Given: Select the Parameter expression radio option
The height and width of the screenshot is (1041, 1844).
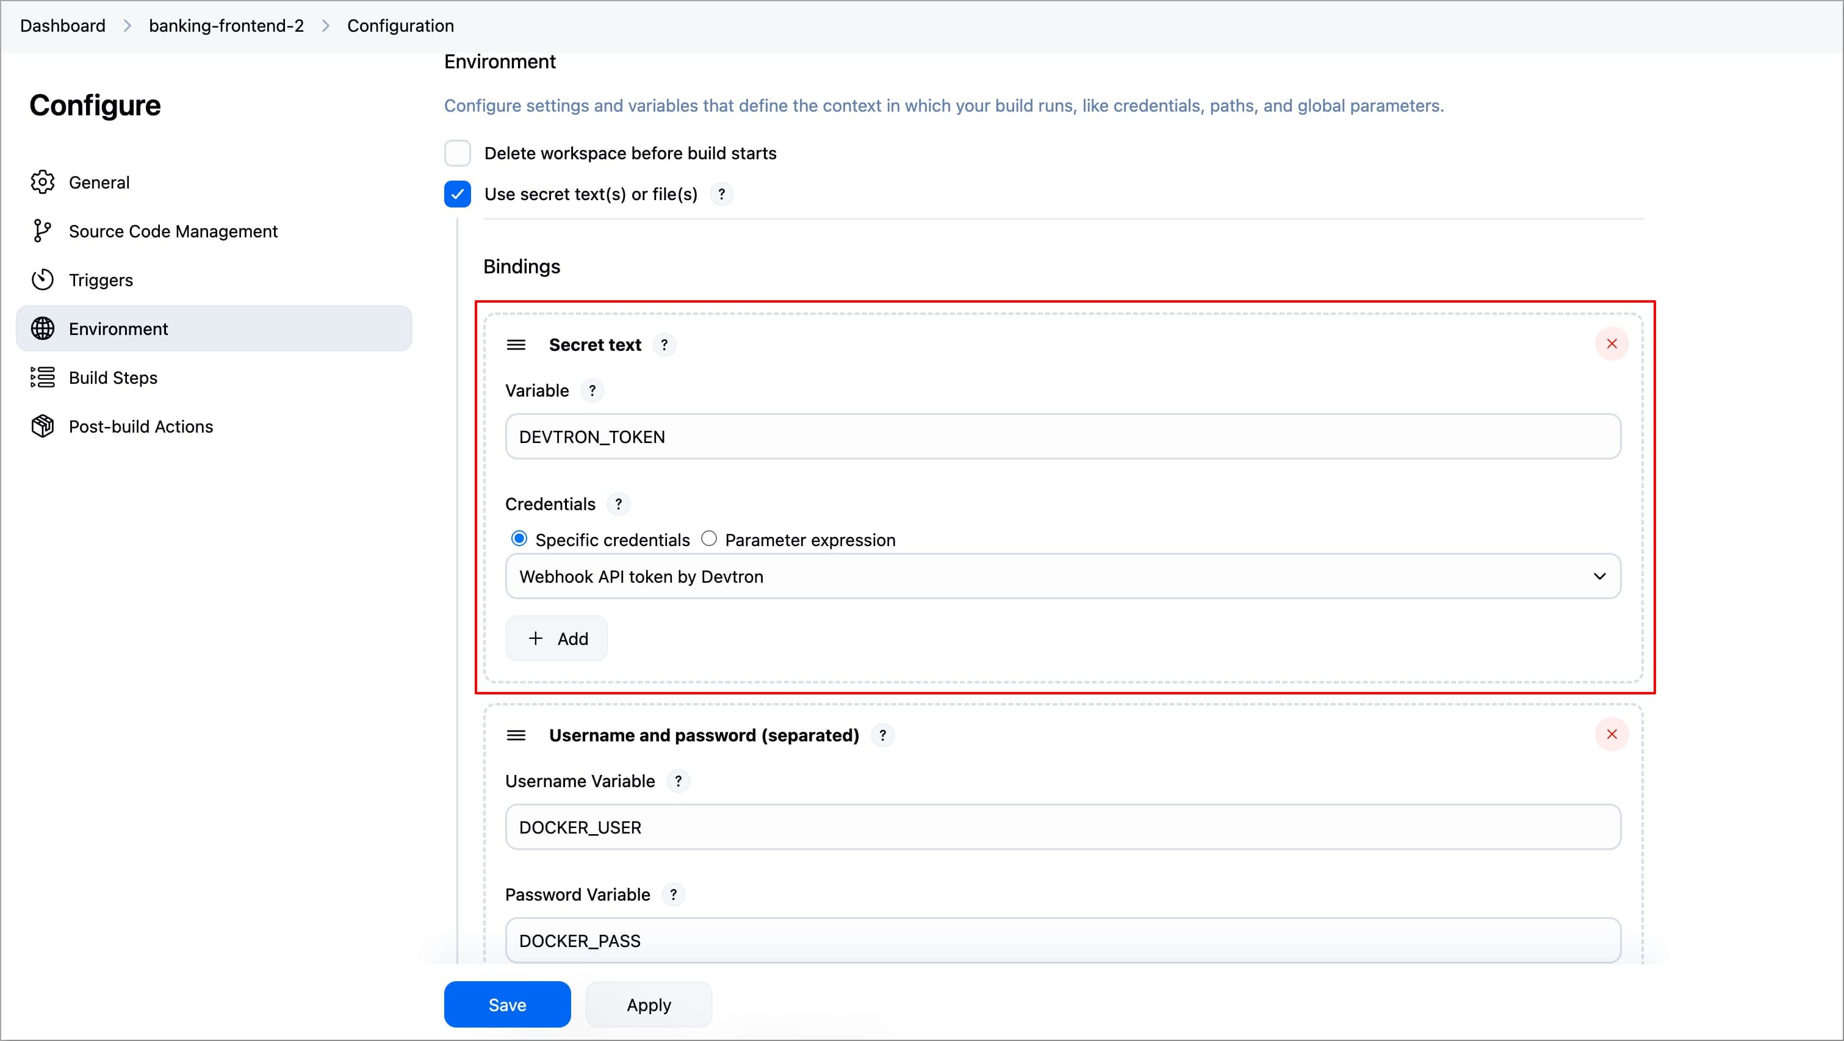Looking at the screenshot, I should [708, 538].
